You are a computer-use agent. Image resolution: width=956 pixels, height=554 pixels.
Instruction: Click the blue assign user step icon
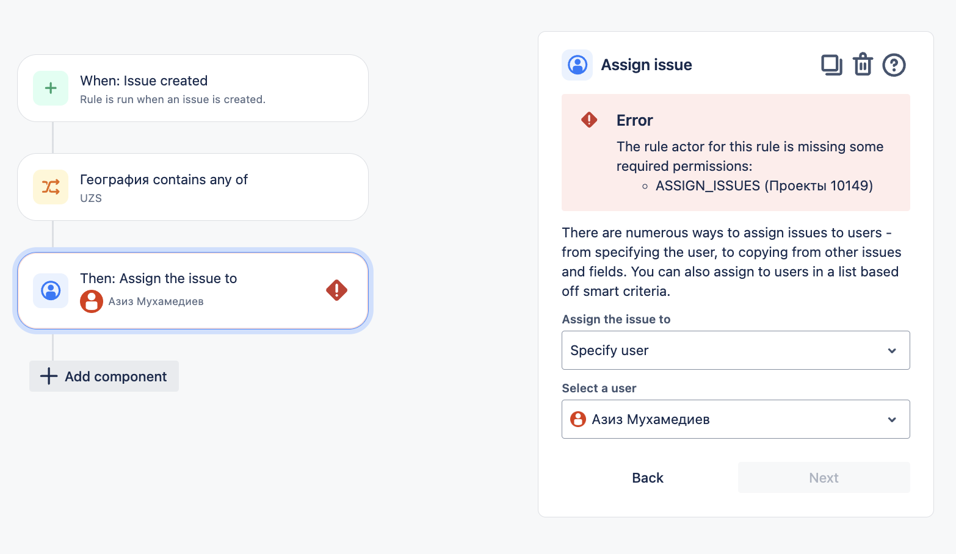(51, 290)
